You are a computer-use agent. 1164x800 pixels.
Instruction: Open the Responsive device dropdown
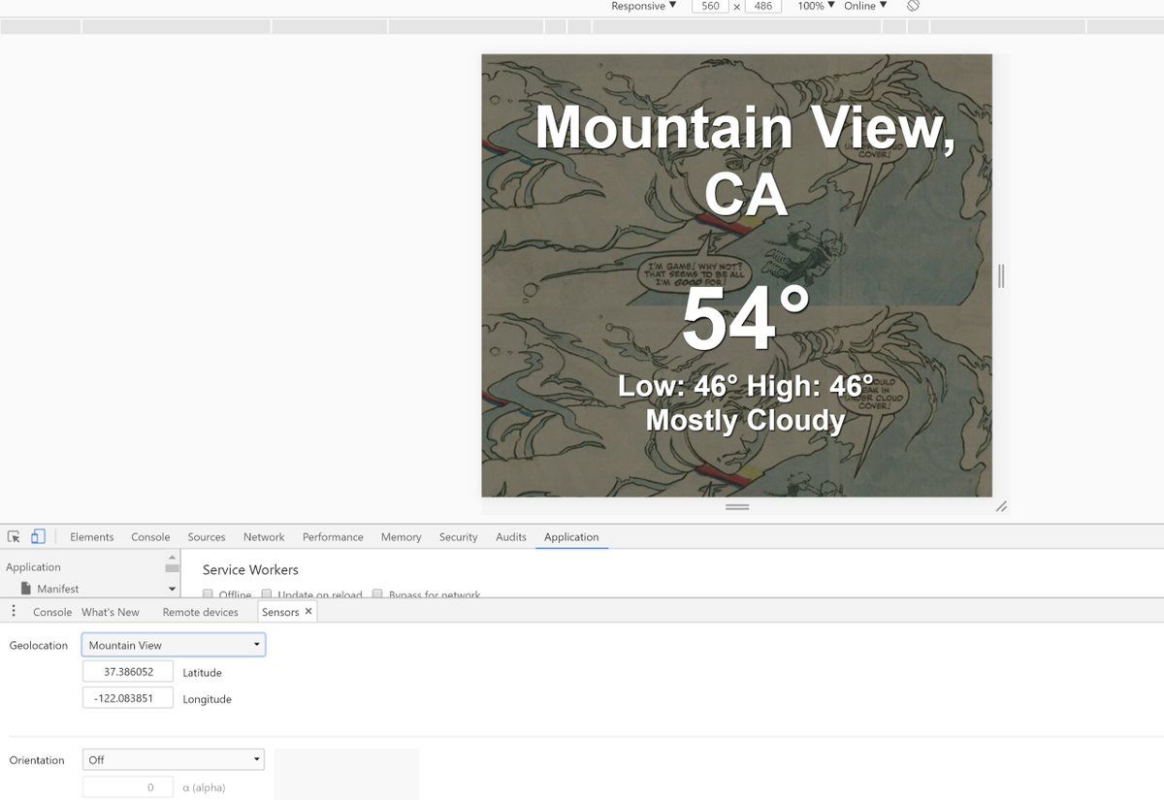[643, 6]
